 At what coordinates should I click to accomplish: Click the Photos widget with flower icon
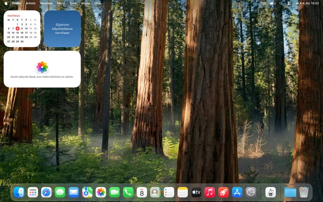tap(42, 69)
